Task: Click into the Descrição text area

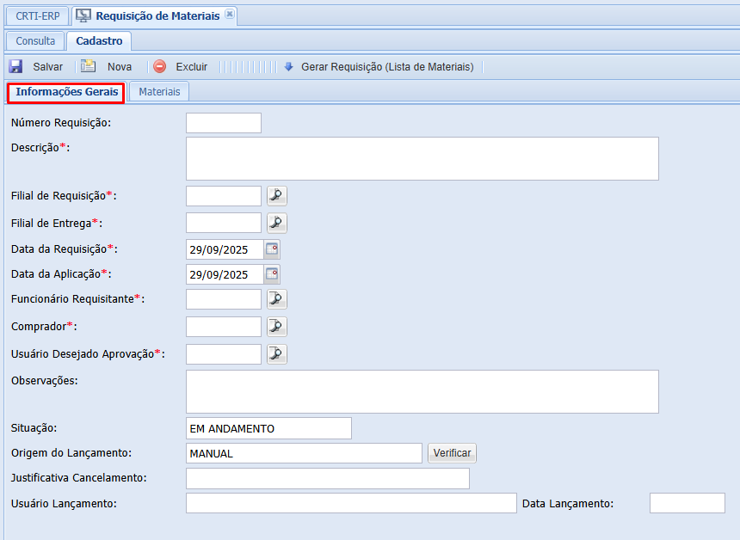Action: pyautogui.click(x=422, y=158)
